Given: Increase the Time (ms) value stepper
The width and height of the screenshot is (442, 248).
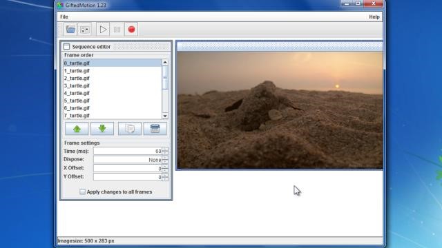Looking at the screenshot, I should 165,149.
